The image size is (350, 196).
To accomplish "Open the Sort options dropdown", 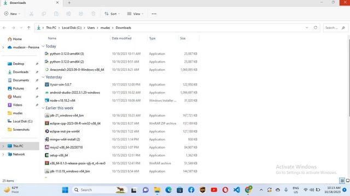I will point(112,14).
